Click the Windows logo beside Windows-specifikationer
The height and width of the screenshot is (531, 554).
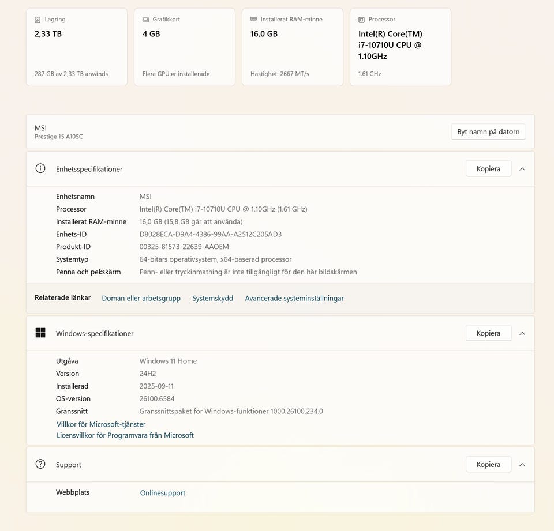(40, 333)
